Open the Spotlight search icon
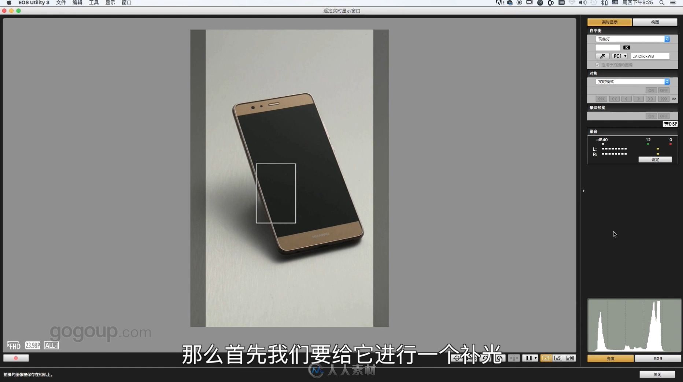This screenshot has width=683, height=382. (662, 3)
